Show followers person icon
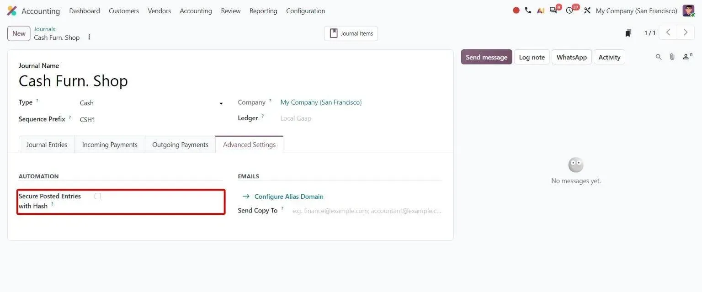Image resolution: width=702 pixels, height=292 pixels. coord(687,57)
